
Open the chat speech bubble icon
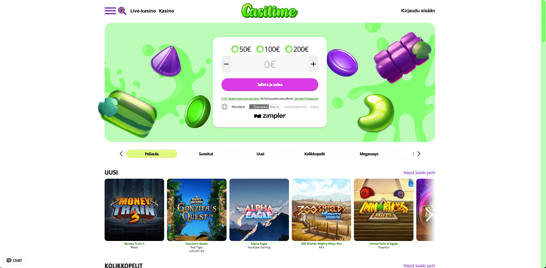click(9, 260)
